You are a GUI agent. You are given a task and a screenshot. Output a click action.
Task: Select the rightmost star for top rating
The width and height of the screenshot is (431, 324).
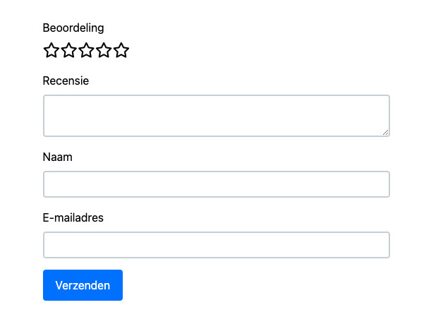122,50
